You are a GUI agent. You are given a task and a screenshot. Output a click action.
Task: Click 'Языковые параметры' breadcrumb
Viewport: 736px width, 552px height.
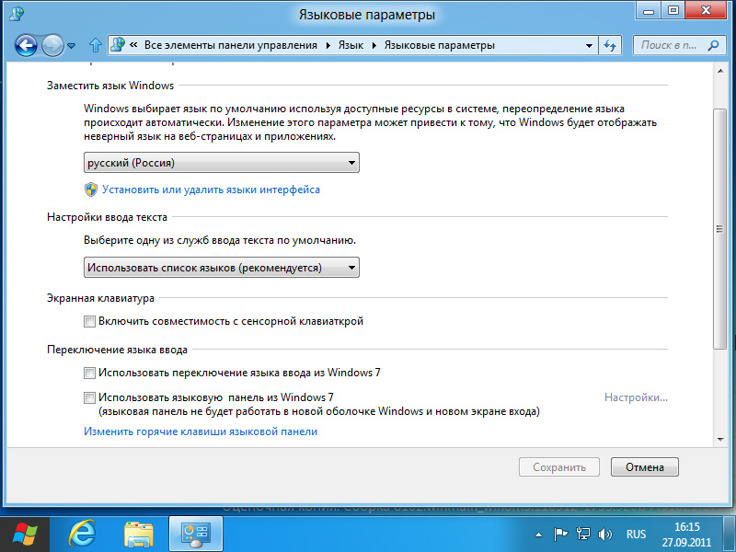coord(440,45)
